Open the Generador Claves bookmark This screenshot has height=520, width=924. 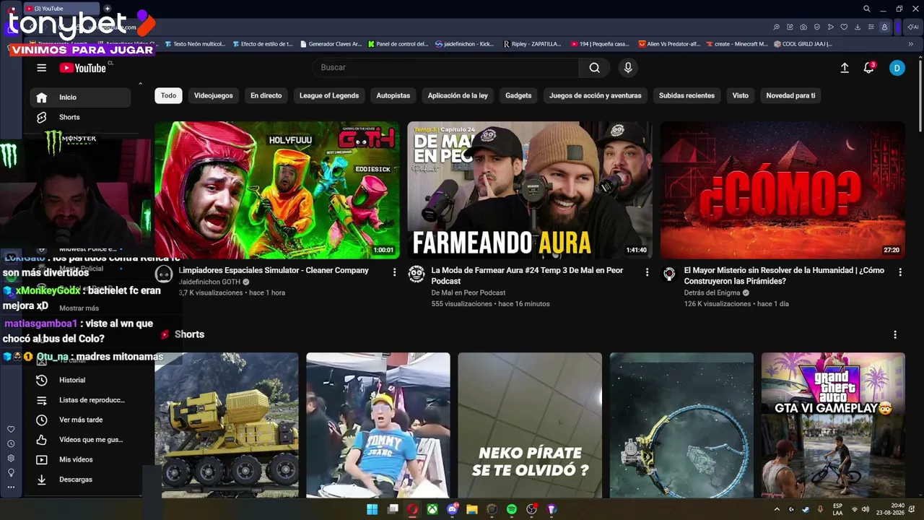click(331, 44)
